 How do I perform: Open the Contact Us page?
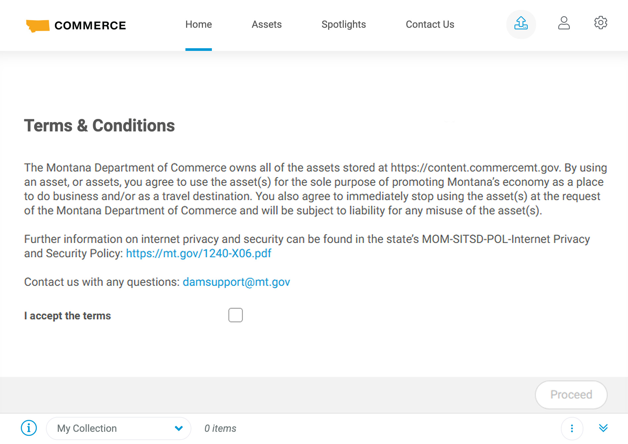(x=430, y=24)
